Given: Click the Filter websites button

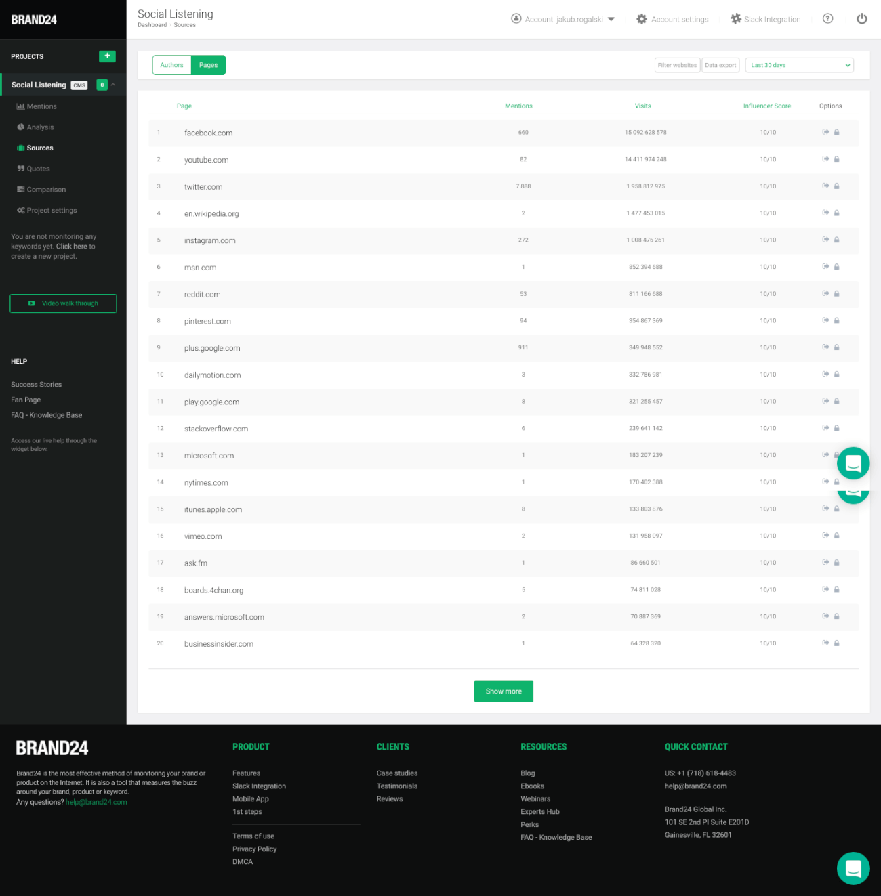Looking at the screenshot, I should pyautogui.click(x=677, y=65).
